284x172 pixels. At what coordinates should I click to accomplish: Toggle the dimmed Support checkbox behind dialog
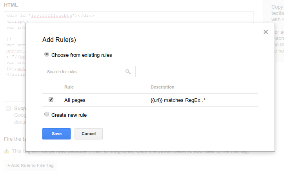(8, 109)
